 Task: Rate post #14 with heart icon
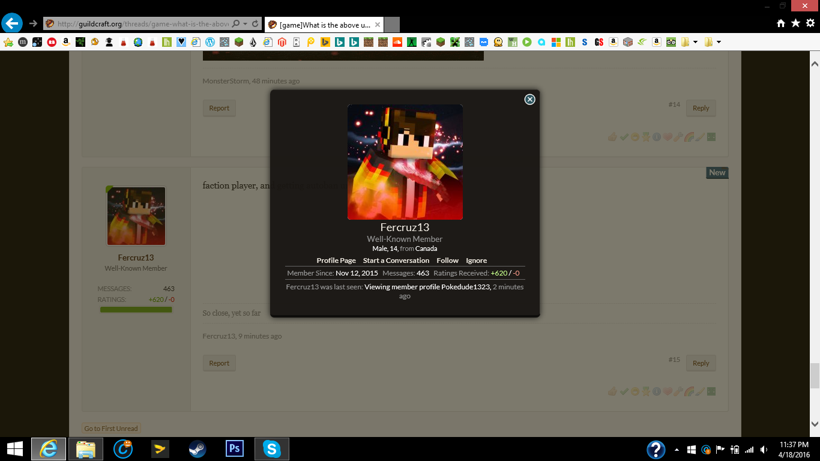tap(668, 137)
